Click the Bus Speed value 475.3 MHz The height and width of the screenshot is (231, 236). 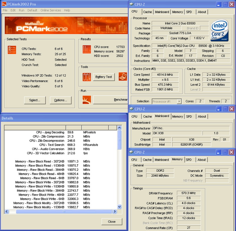[165, 85]
